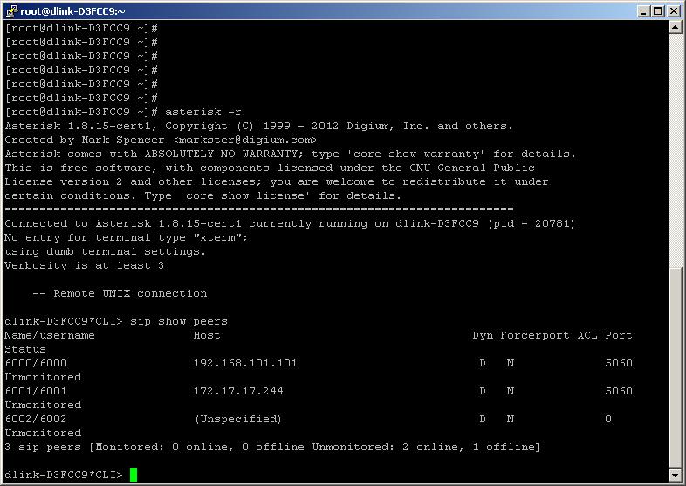This screenshot has width=686, height=486.
Task: Click the 'Host' column header
Action: [207, 336]
